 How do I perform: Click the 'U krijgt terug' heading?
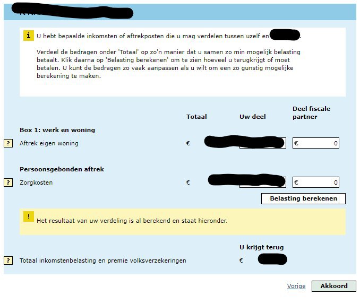pyautogui.click(x=262, y=247)
